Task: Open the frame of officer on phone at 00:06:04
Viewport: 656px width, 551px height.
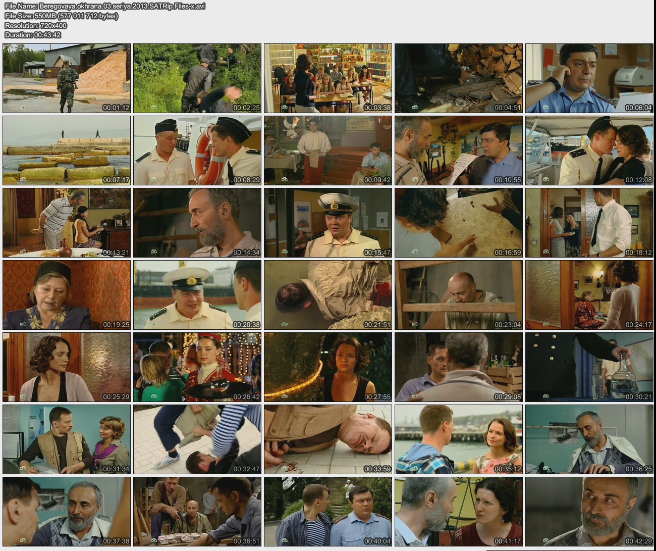Action: click(x=589, y=78)
